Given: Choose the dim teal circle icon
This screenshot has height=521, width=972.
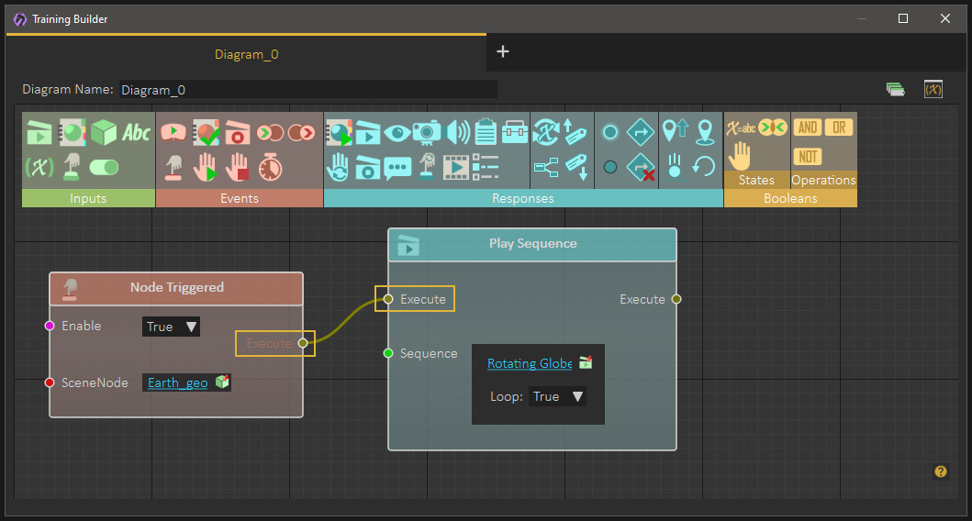Looking at the screenshot, I should [x=610, y=167].
